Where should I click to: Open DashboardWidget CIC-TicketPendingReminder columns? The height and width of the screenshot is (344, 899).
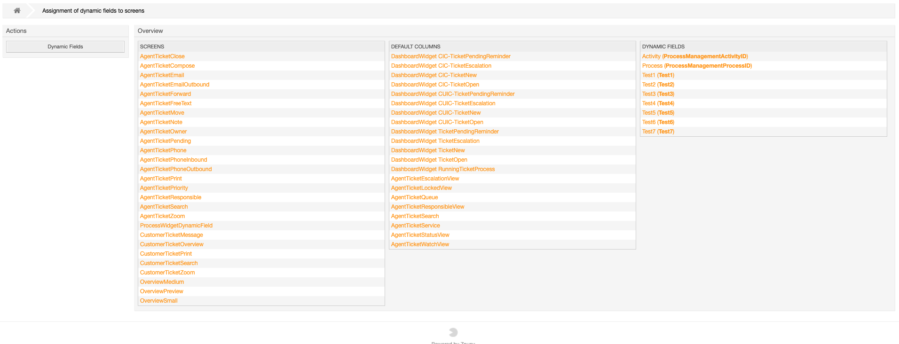point(450,56)
